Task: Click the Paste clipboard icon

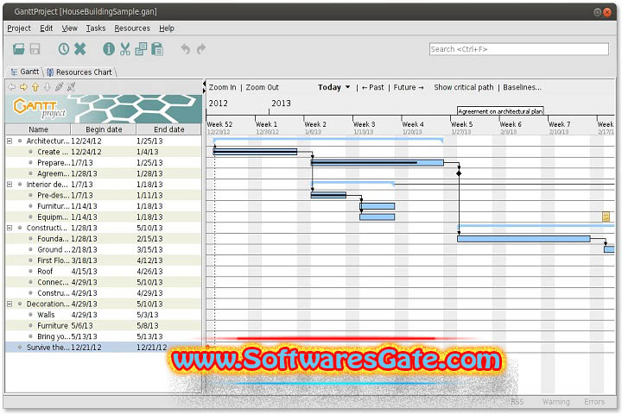Action: (157, 49)
